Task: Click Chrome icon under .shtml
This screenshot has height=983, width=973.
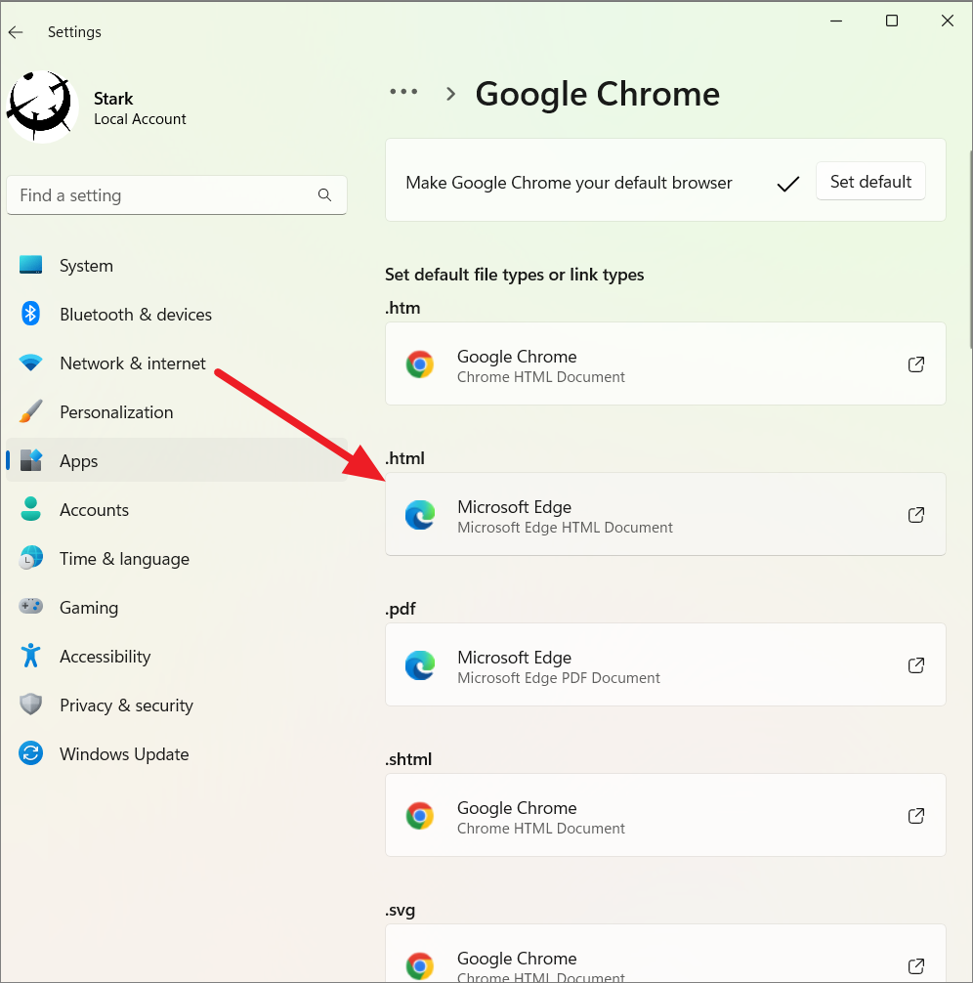Action: (420, 816)
